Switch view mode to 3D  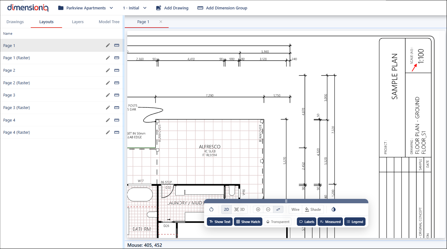click(239, 210)
